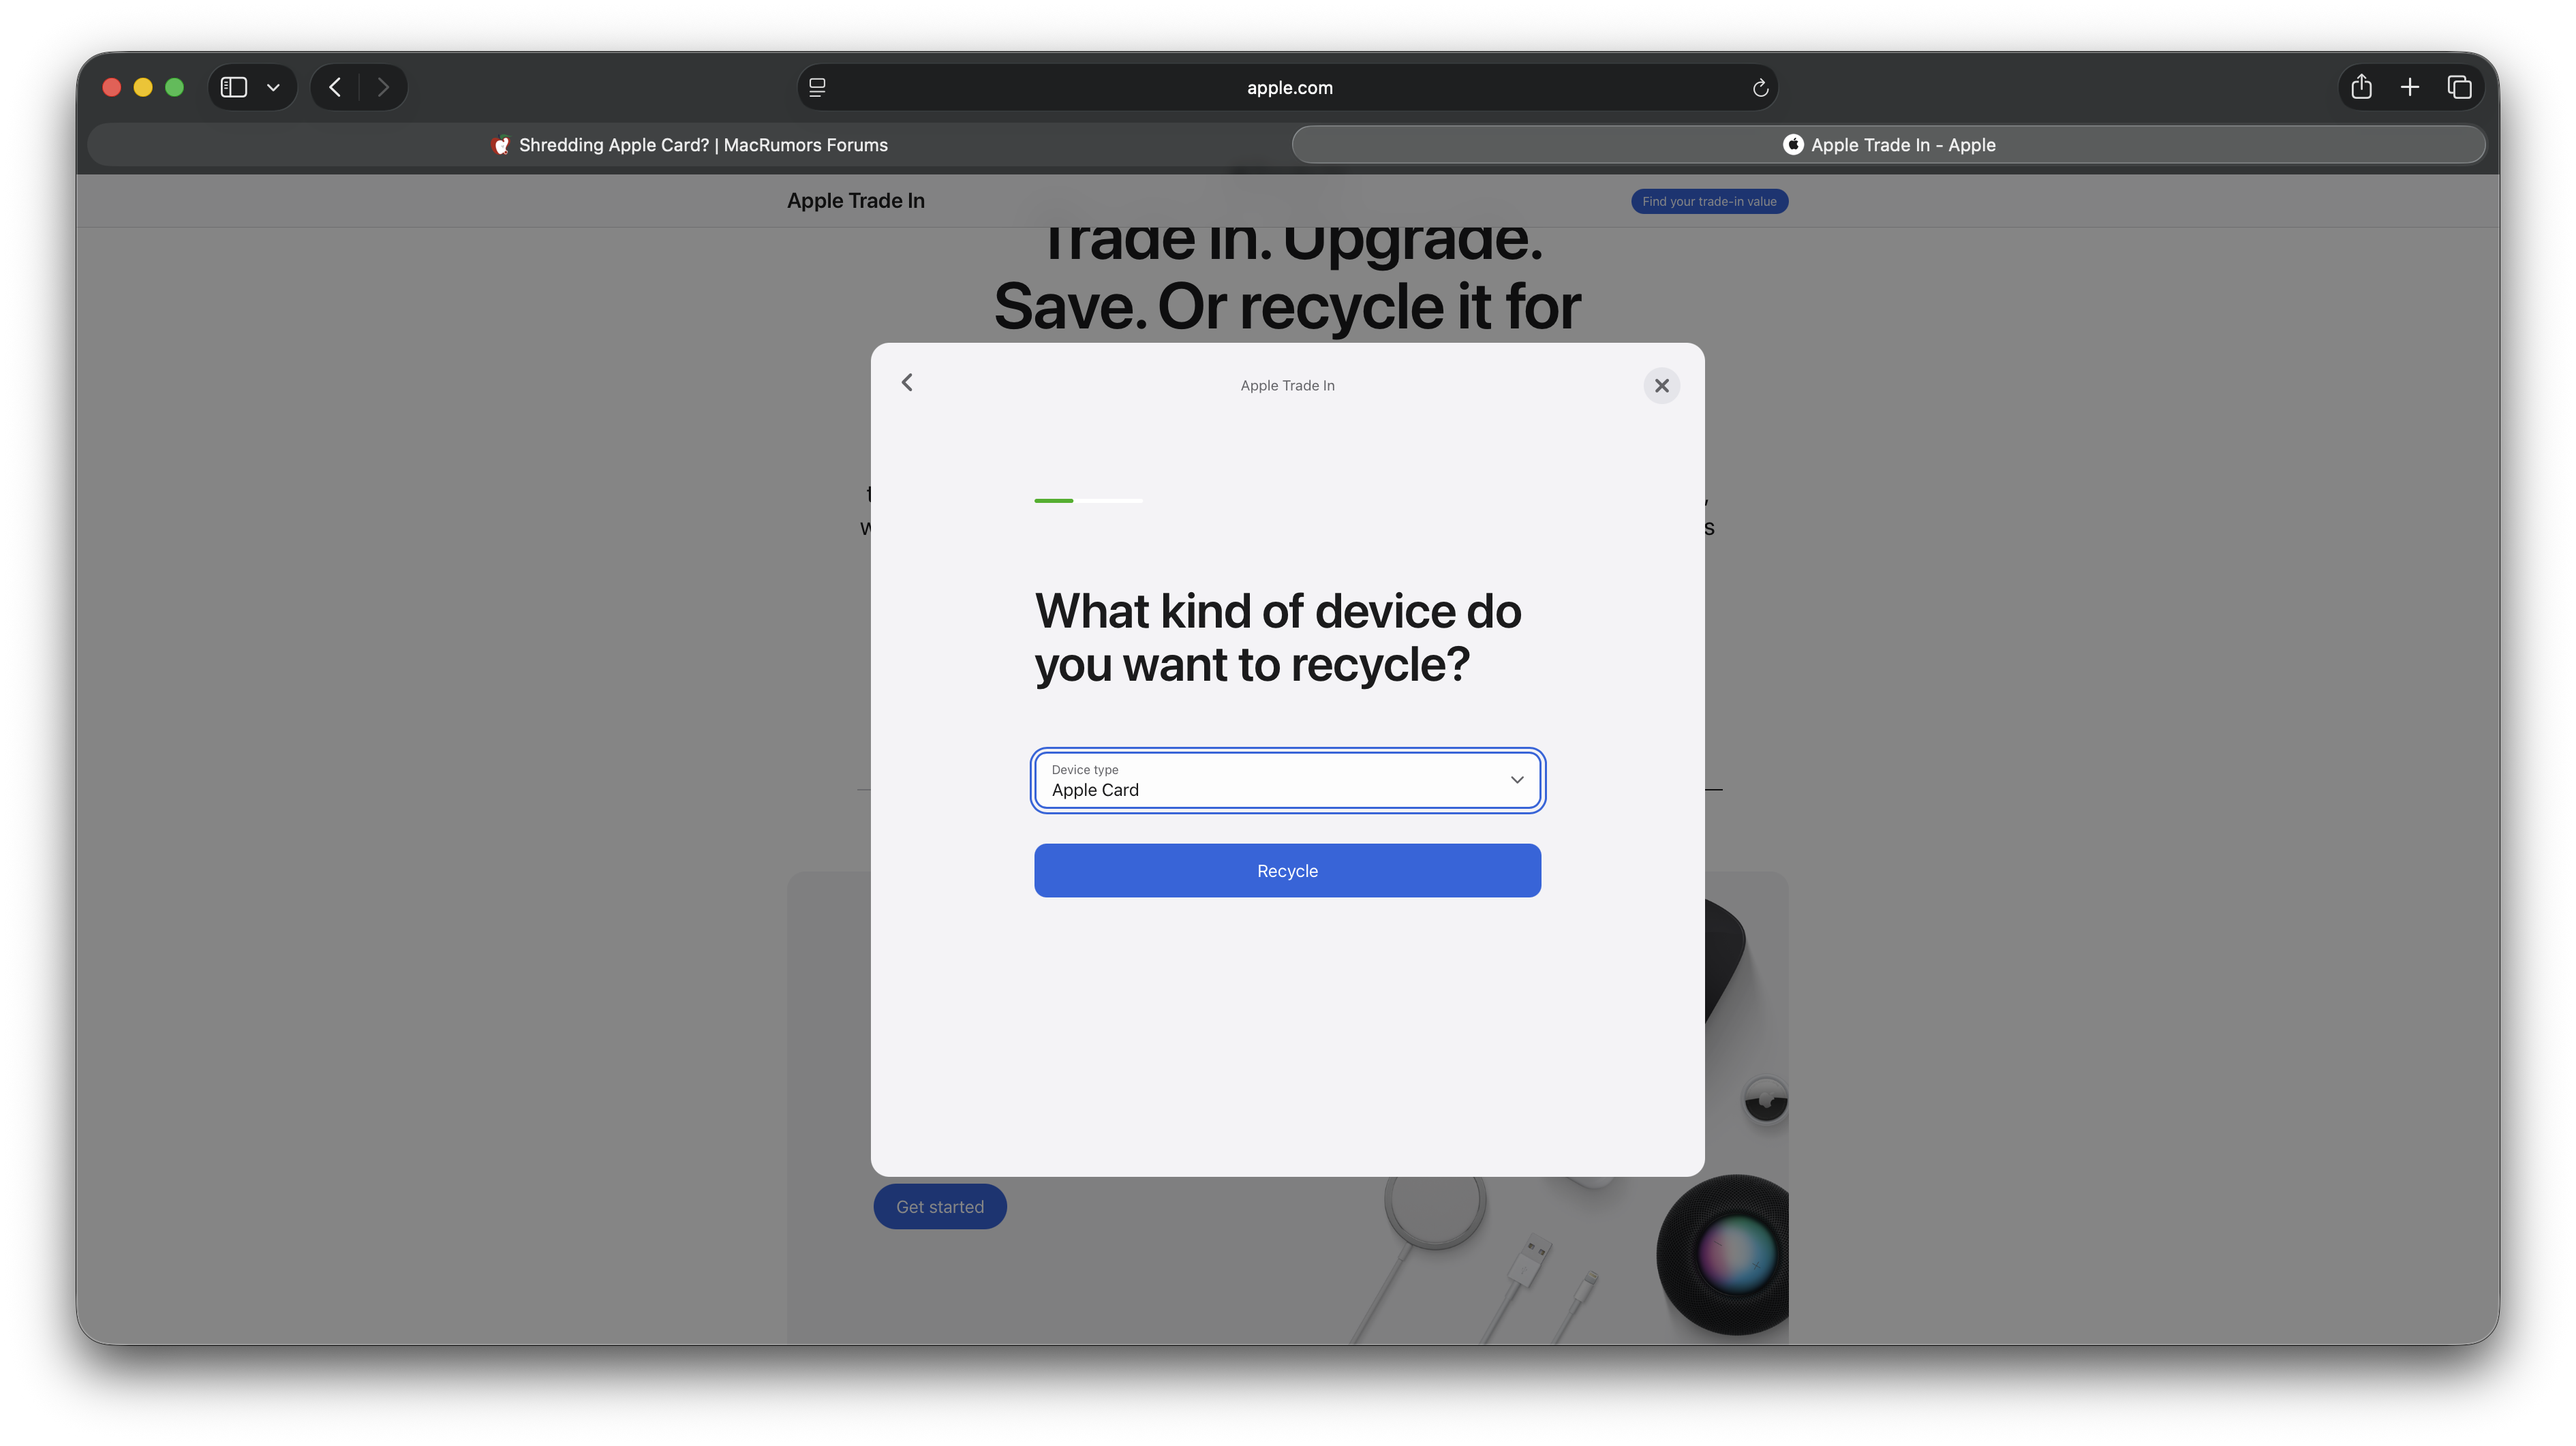The image size is (2576, 1446).
Task: Close the Apple Trade In dialog
Action: (1661, 385)
